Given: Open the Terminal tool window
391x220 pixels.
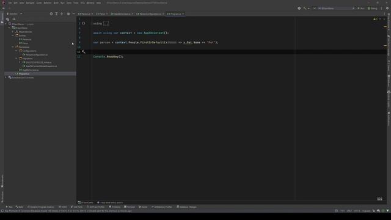Looking at the screenshot, I should tap(130, 207).
